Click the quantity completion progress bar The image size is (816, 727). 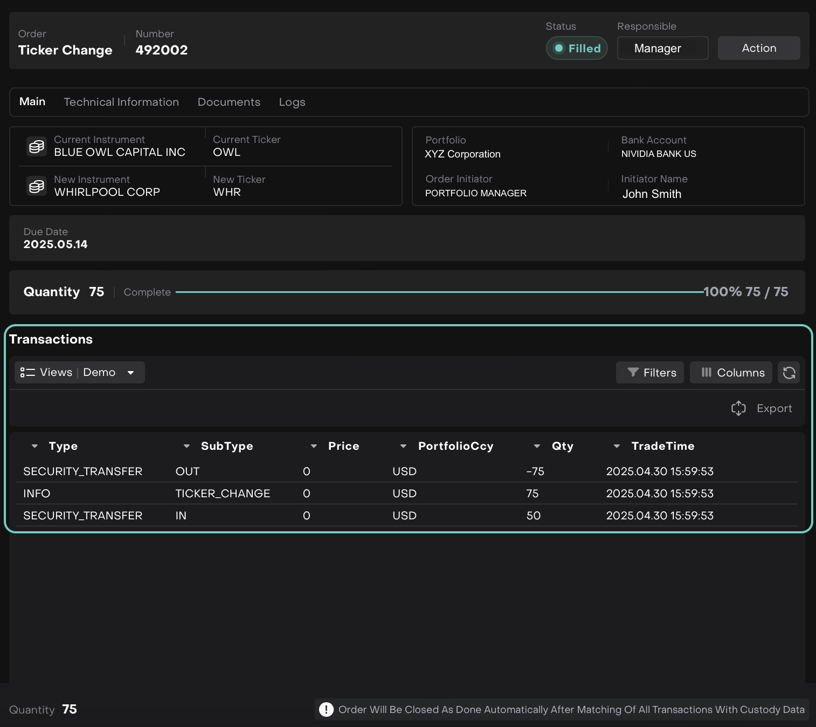439,292
